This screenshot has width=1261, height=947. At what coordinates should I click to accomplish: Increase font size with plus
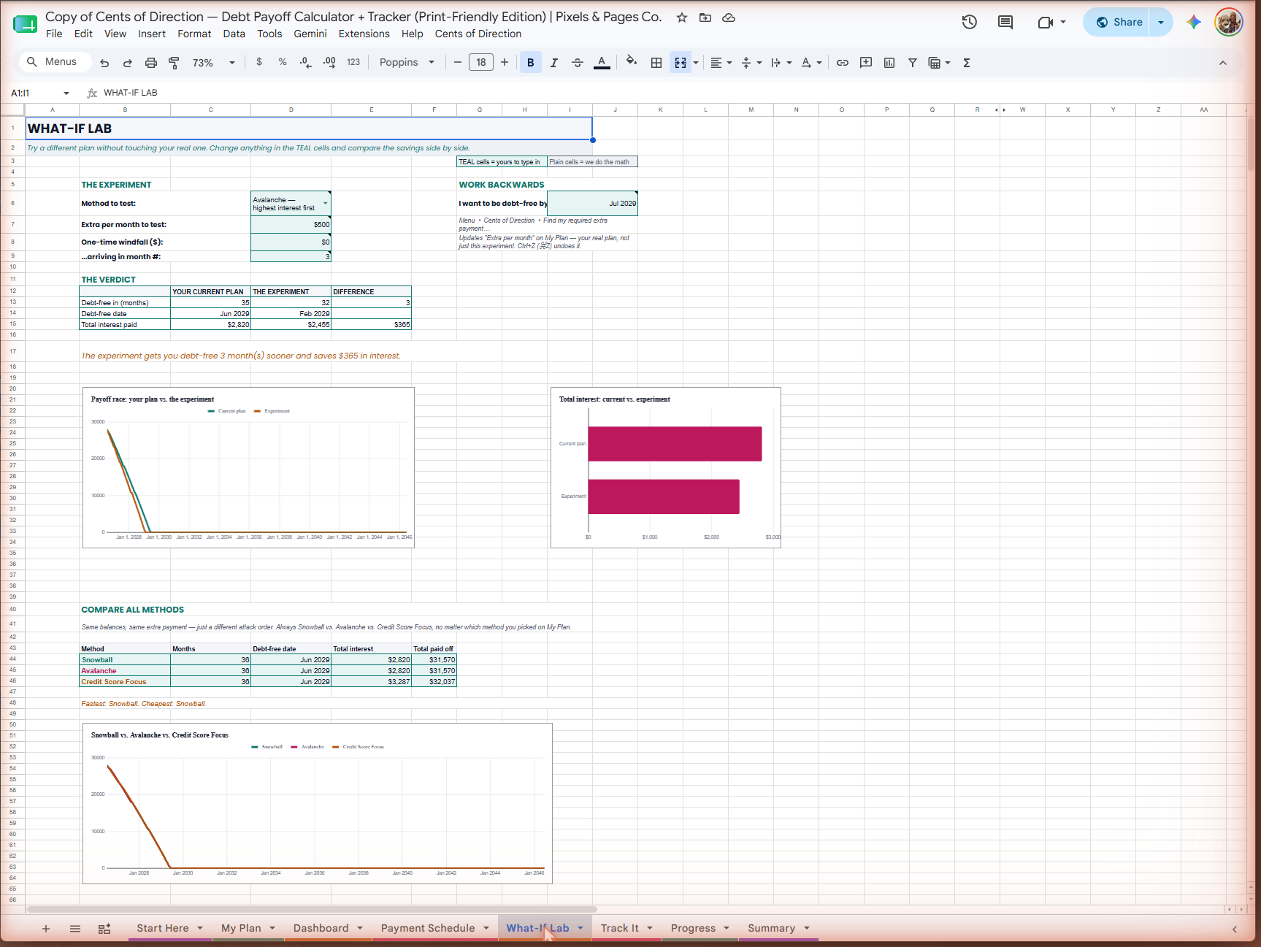pyautogui.click(x=505, y=62)
